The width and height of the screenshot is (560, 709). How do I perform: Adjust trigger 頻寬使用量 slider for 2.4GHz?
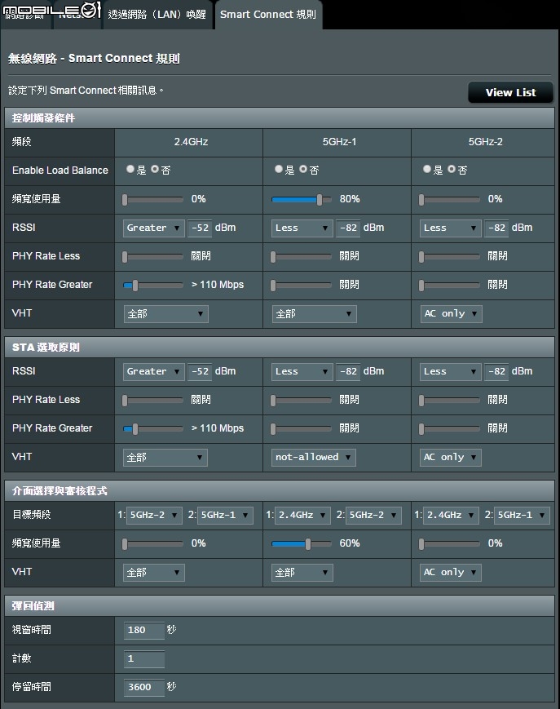click(x=152, y=199)
